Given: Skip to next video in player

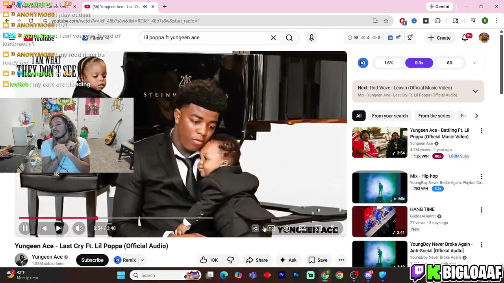Looking at the screenshot, I should 59,228.
